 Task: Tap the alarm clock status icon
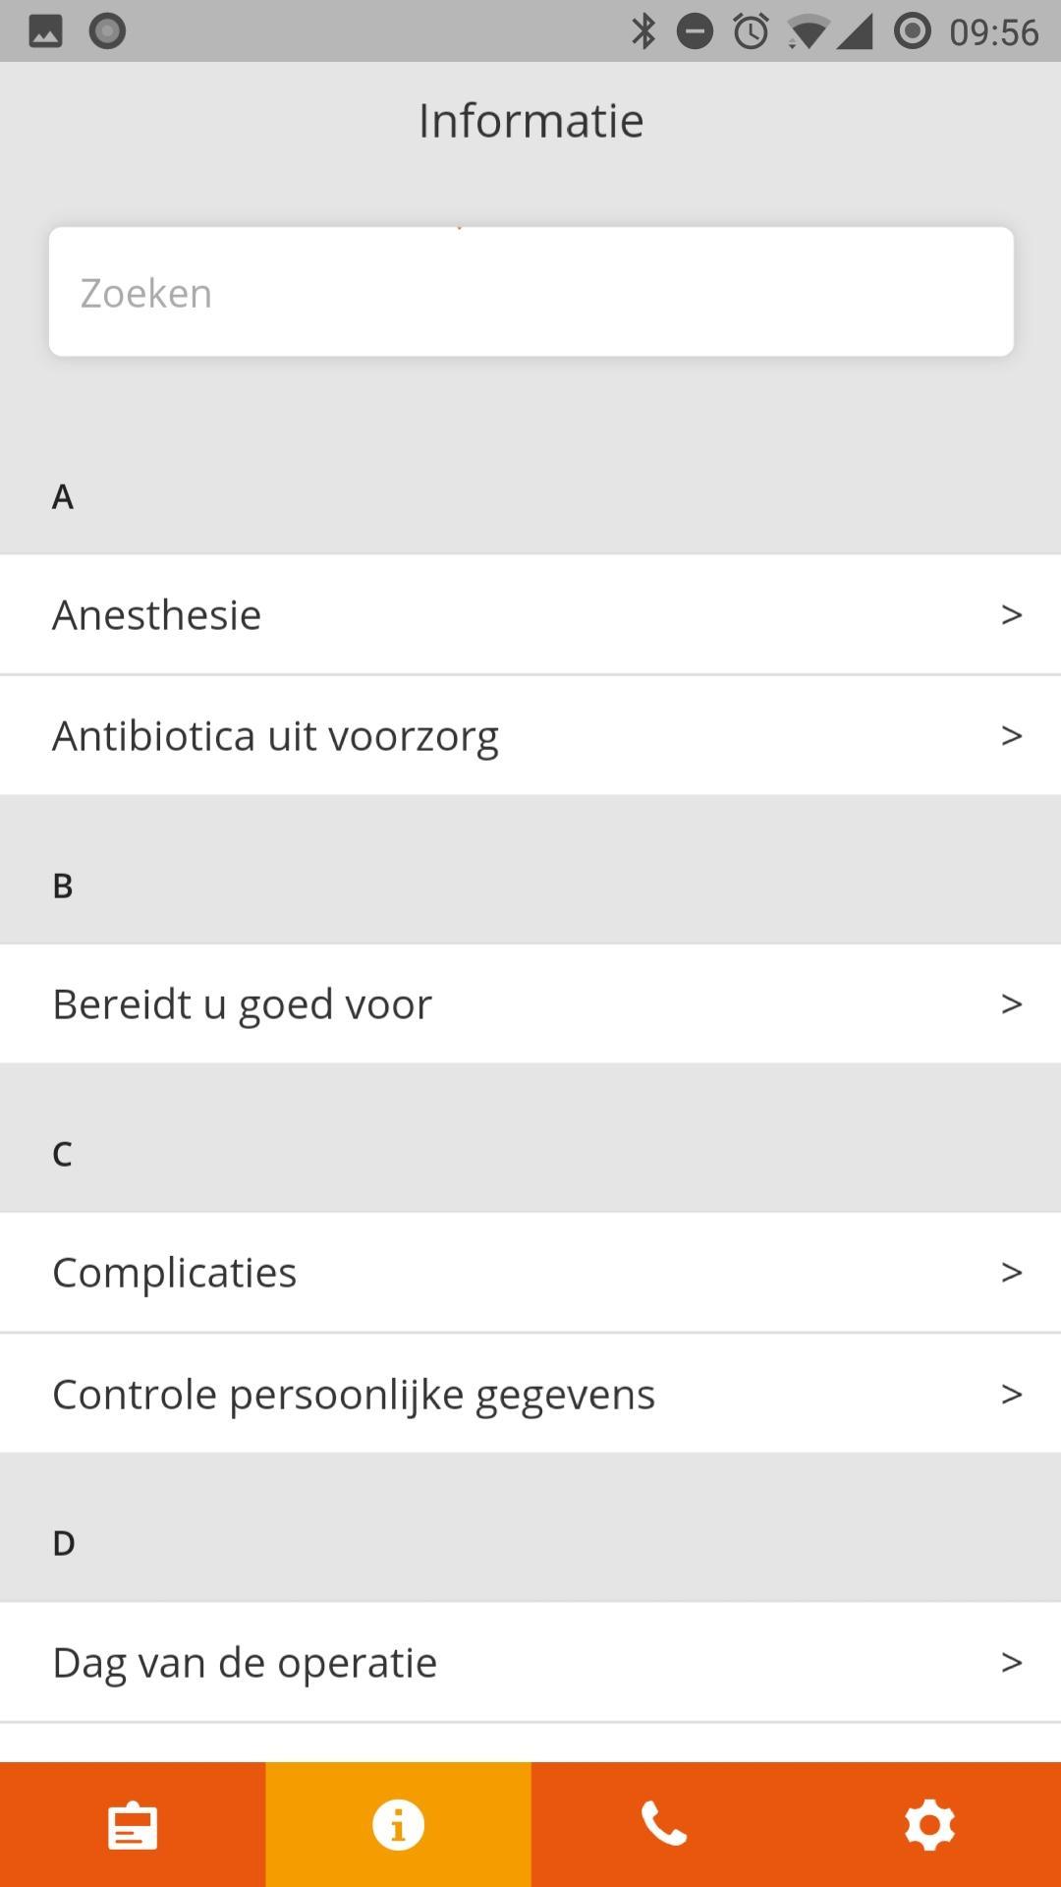pos(752,31)
